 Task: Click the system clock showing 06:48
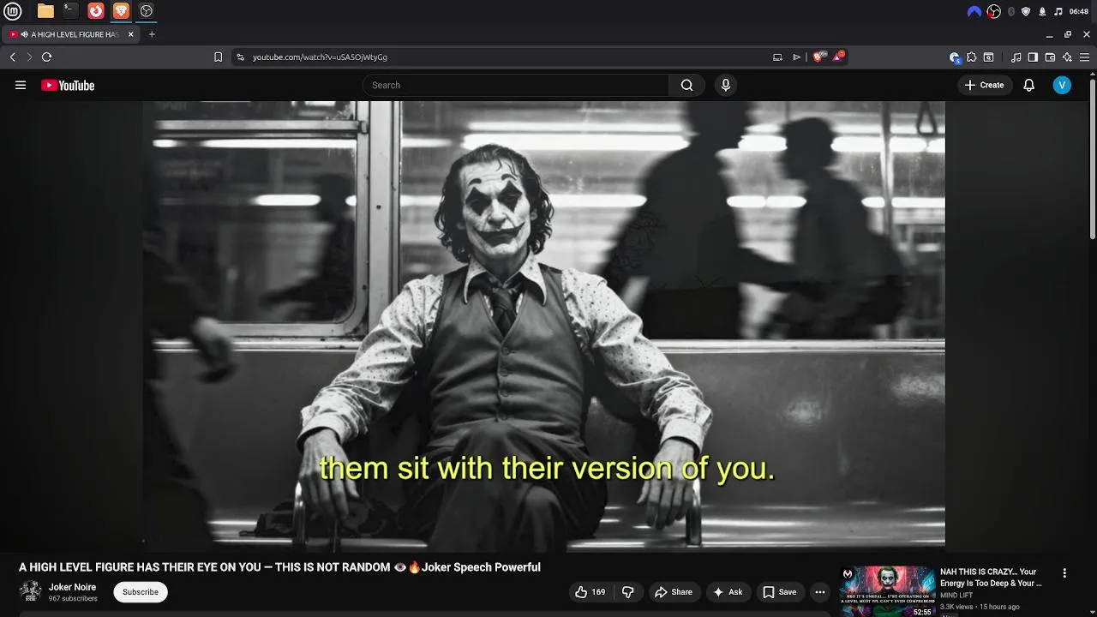(x=1078, y=11)
